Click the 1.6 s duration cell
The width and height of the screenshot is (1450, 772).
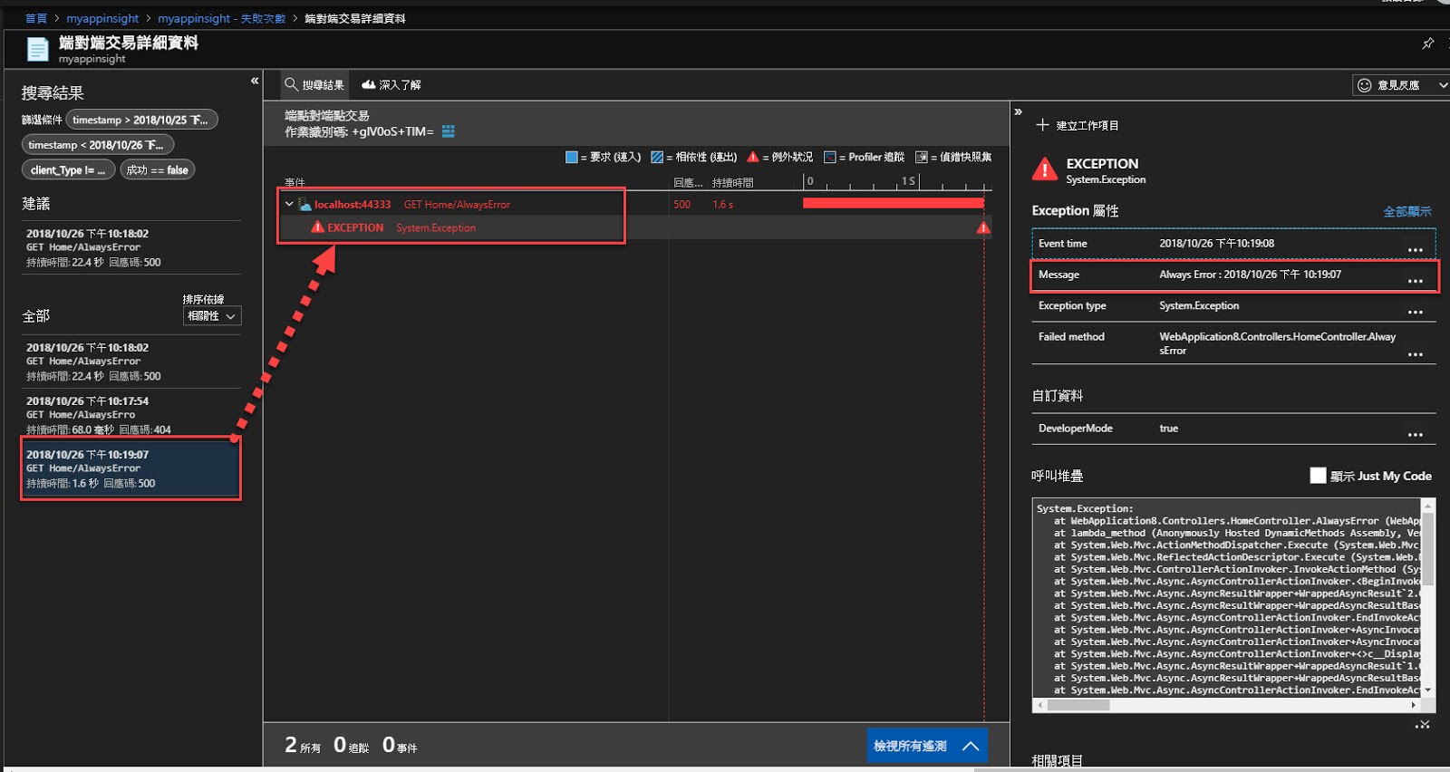[723, 205]
